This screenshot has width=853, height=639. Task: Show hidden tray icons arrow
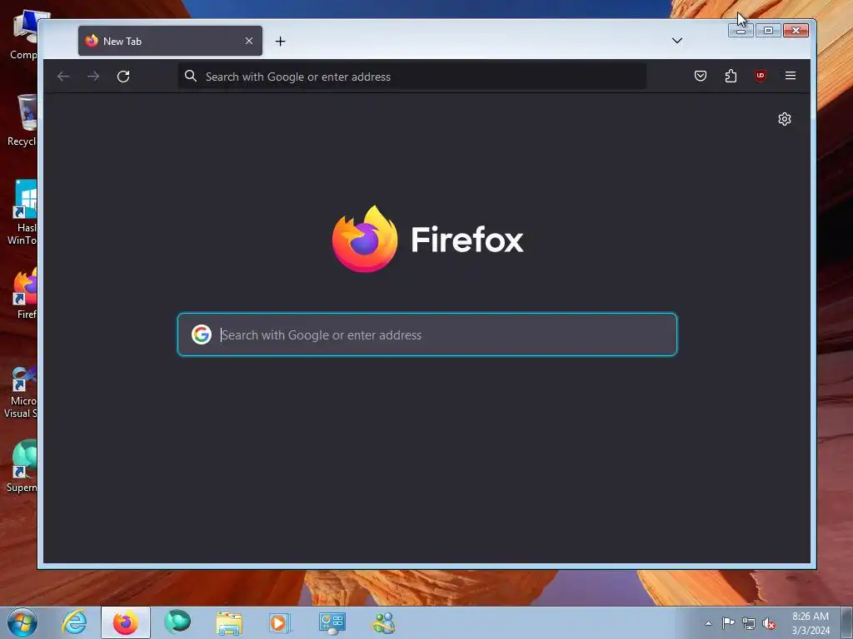point(708,623)
